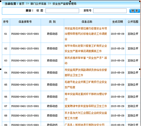Open article 东乡县加大对工业园区企业的安全监管
The width and height of the screenshot is (141, 126).
pos(86,115)
